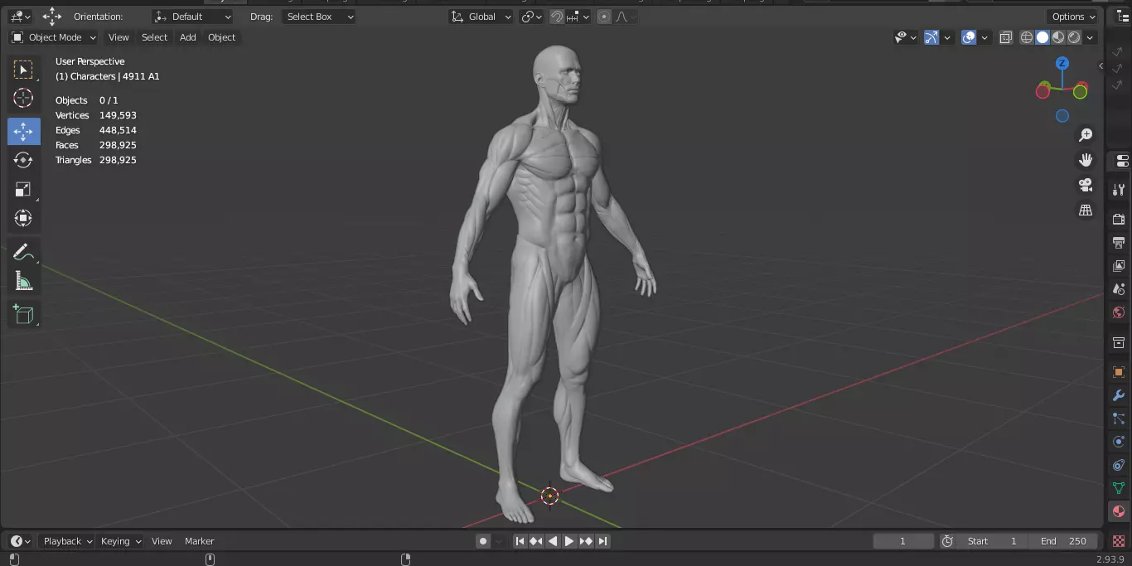
Task: Click the zoom magnifier viewport icon
Action: click(x=1086, y=135)
